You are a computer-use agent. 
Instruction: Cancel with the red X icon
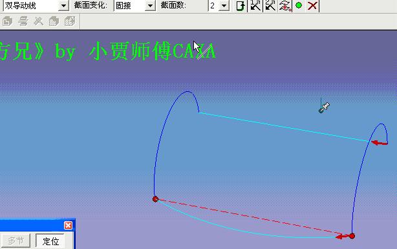(312, 6)
